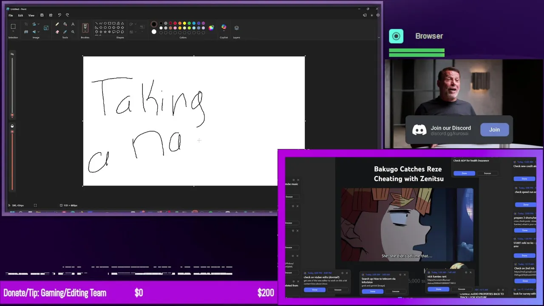The height and width of the screenshot is (306, 544).
Task: Open the Layers panel
Action: pyautogui.click(x=237, y=28)
